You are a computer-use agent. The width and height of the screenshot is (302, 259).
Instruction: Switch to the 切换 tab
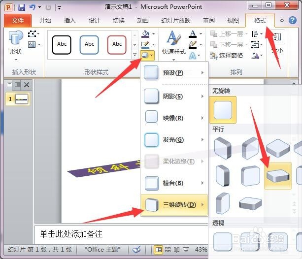[x=119, y=20]
